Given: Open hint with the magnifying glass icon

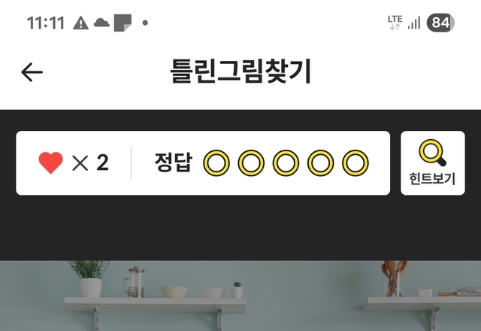Looking at the screenshot, I should tap(433, 153).
